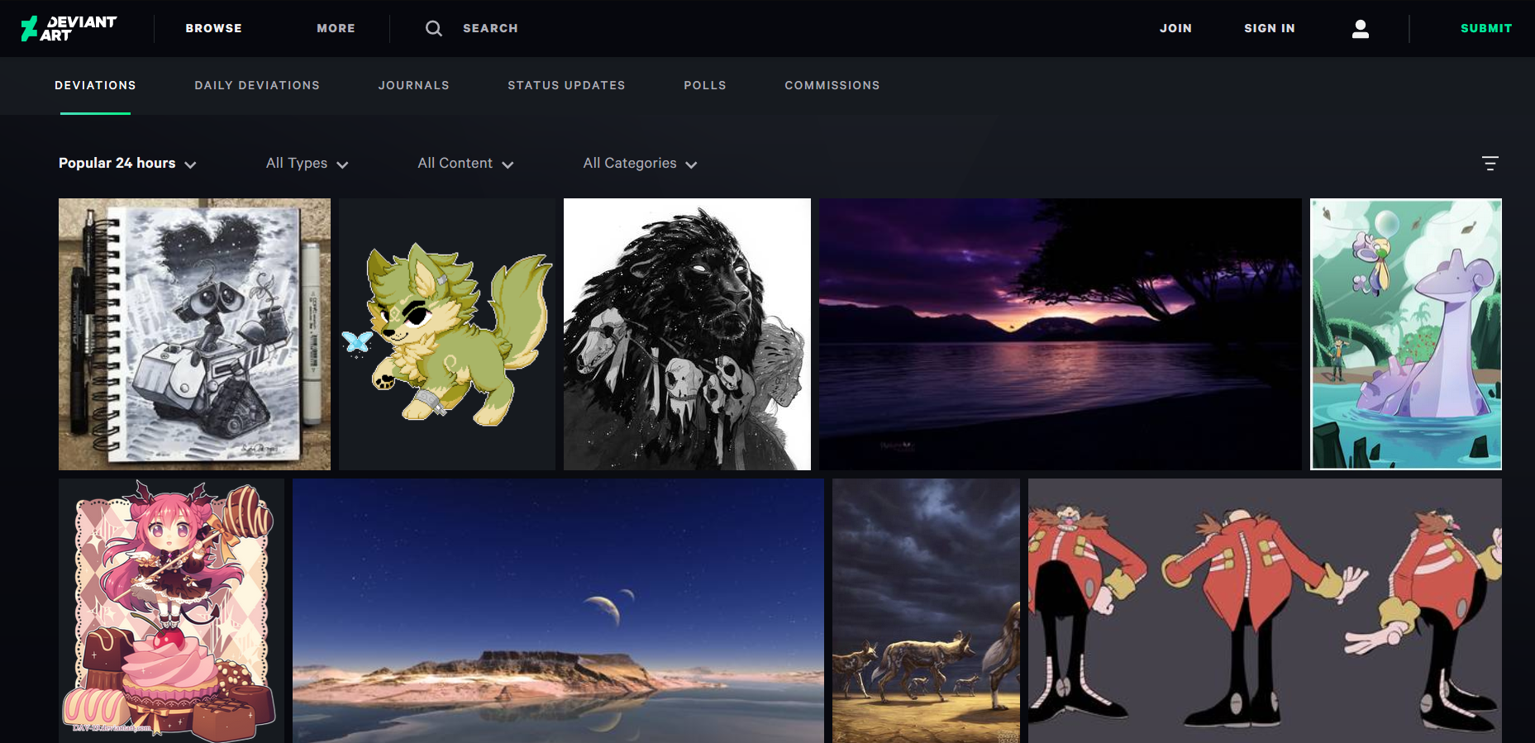Viewport: 1535px width, 743px height.
Task: Open the purple Lapras-like creature artwork
Action: (1406, 334)
